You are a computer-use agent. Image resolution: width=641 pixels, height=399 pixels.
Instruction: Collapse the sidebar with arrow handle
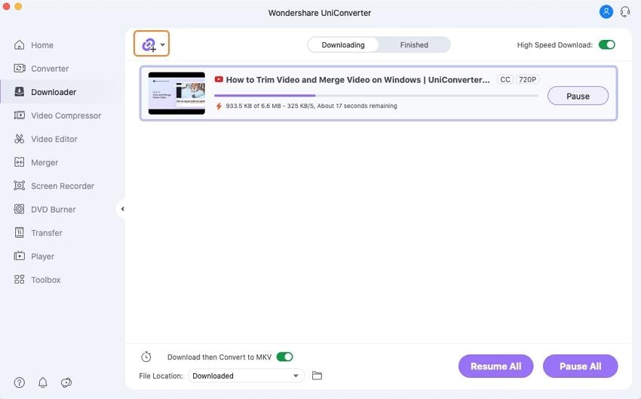click(122, 209)
